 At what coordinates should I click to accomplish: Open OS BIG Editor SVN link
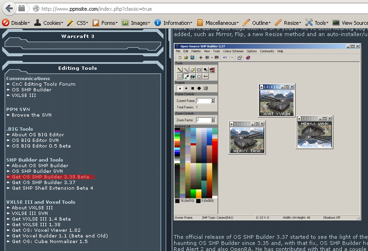[35, 140]
